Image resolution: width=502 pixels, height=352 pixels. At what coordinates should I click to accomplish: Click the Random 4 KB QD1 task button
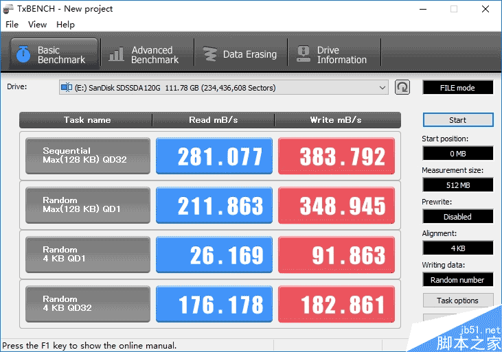pyautogui.click(x=88, y=255)
